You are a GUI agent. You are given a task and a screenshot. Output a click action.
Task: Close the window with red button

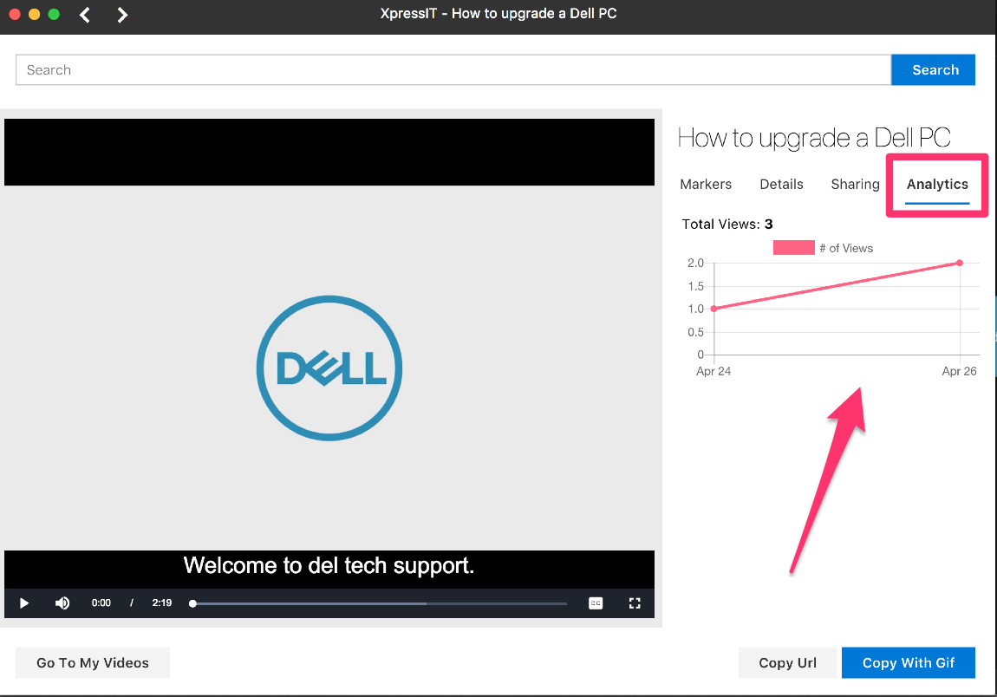tap(15, 14)
